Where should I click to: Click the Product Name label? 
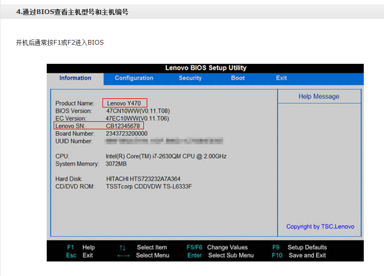(x=75, y=103)
